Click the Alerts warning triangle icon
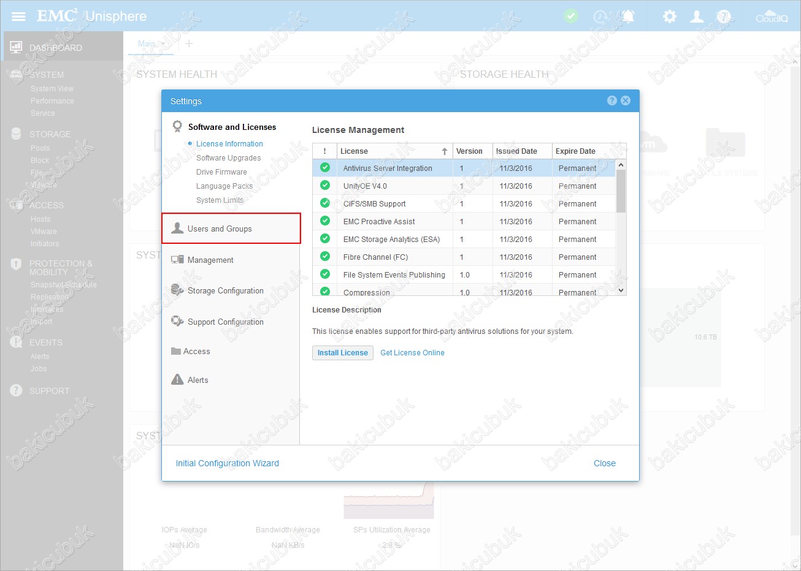Viewport: 801px width, 571px height. click(177, 379)
